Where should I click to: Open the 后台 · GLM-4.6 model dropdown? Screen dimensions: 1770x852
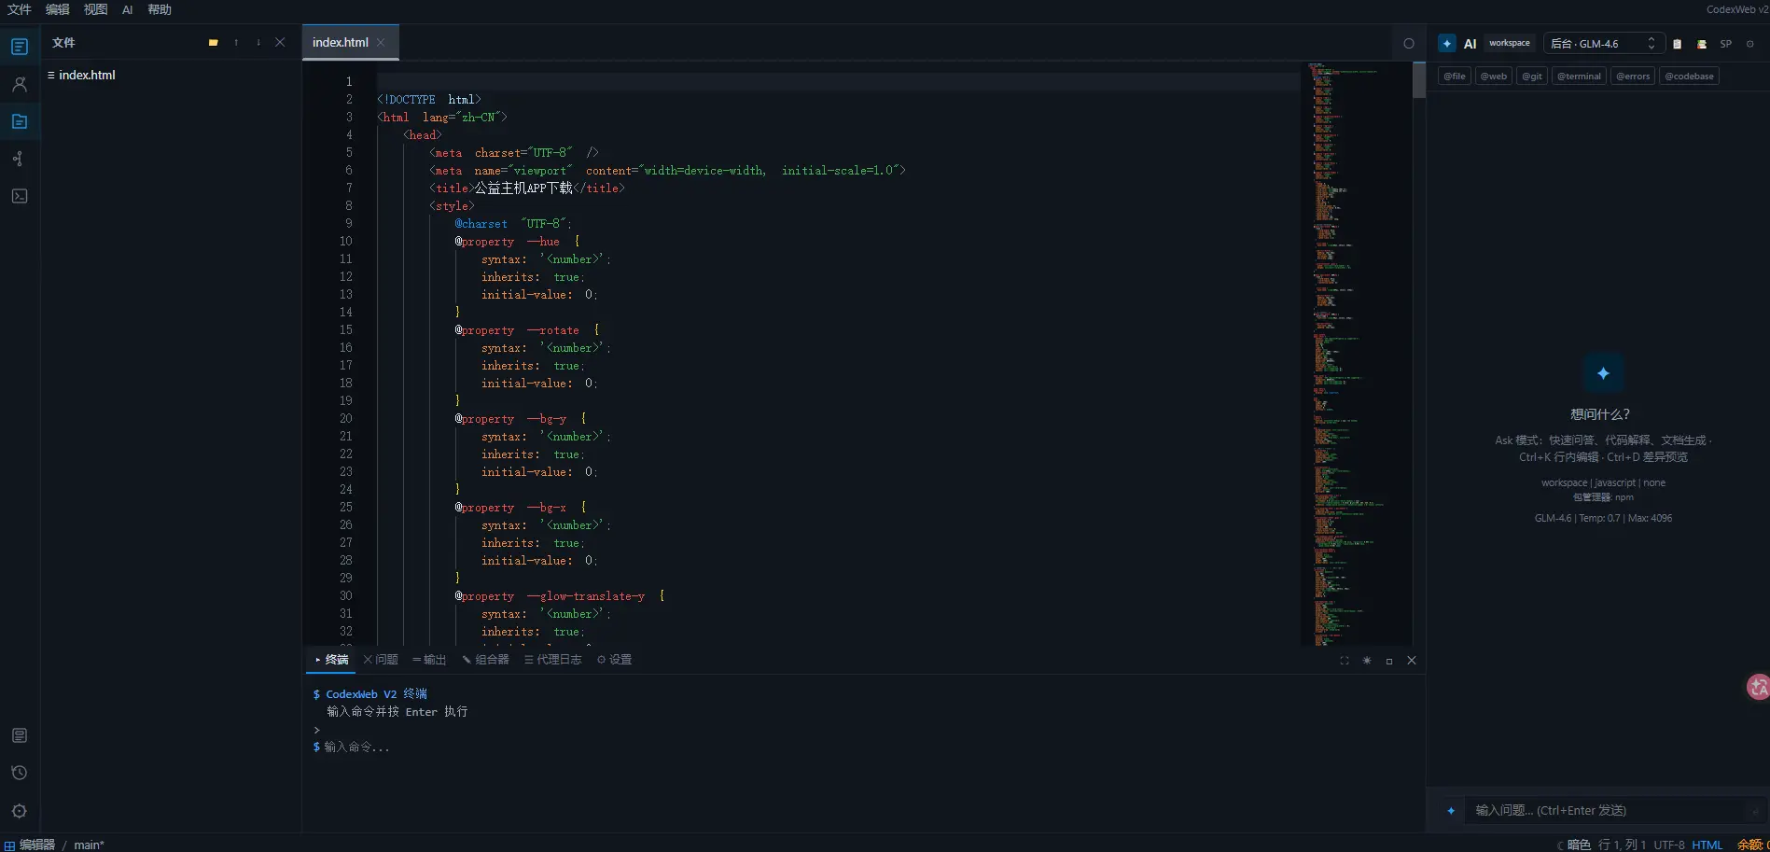1604,44
